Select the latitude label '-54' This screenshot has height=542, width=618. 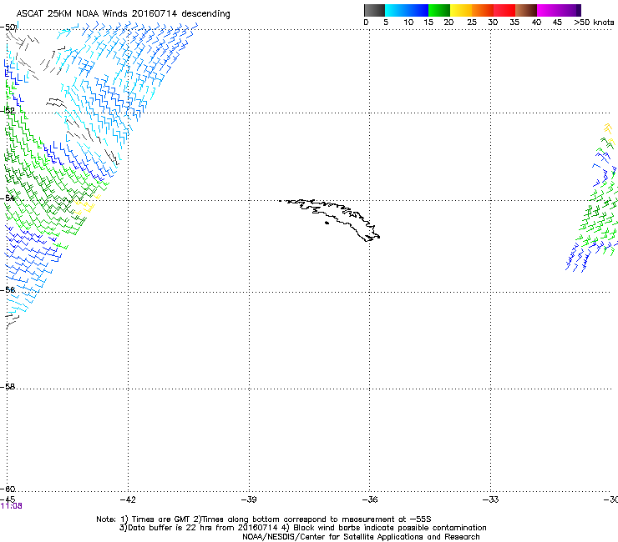tap(8, 198)
